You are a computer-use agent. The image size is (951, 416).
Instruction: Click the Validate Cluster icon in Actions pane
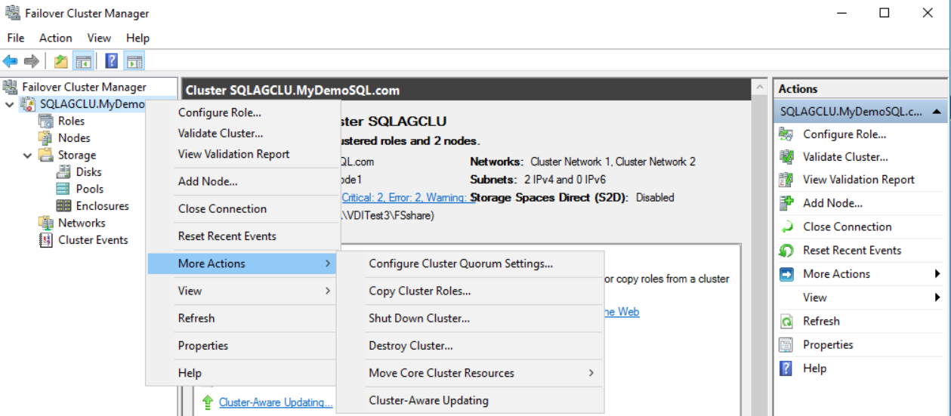pyautogui.click(x=786, y=157)
